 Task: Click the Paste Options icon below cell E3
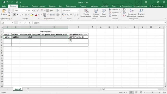70,40
